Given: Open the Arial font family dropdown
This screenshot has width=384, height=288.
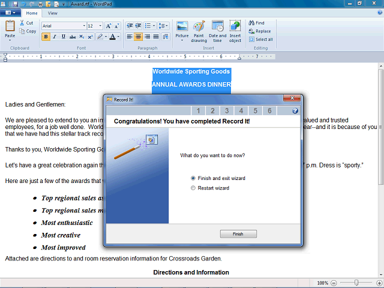Looking at the screenshot, I should click(84, 26).
